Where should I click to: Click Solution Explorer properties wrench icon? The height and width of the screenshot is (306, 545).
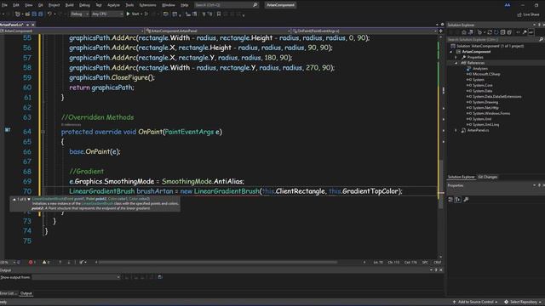525,32
